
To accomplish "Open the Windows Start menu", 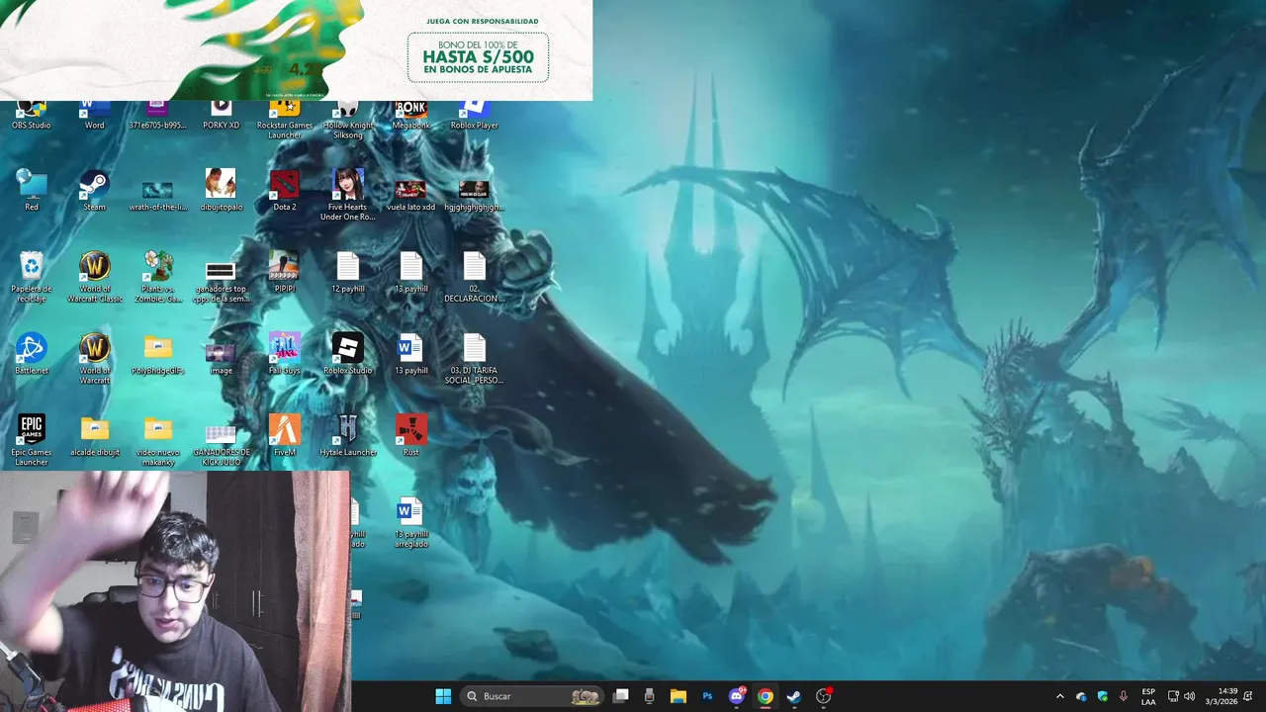I will coord(443,696).
